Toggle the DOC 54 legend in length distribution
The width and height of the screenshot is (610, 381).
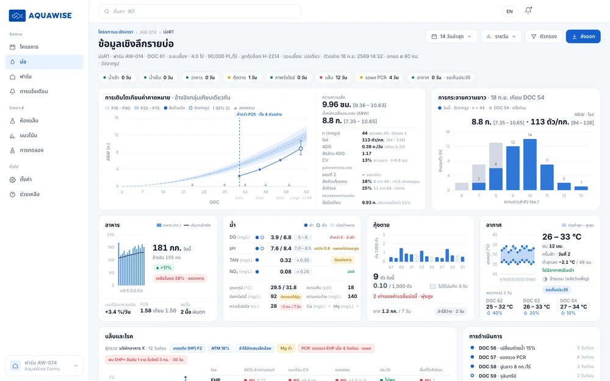[x=508, y=108]
